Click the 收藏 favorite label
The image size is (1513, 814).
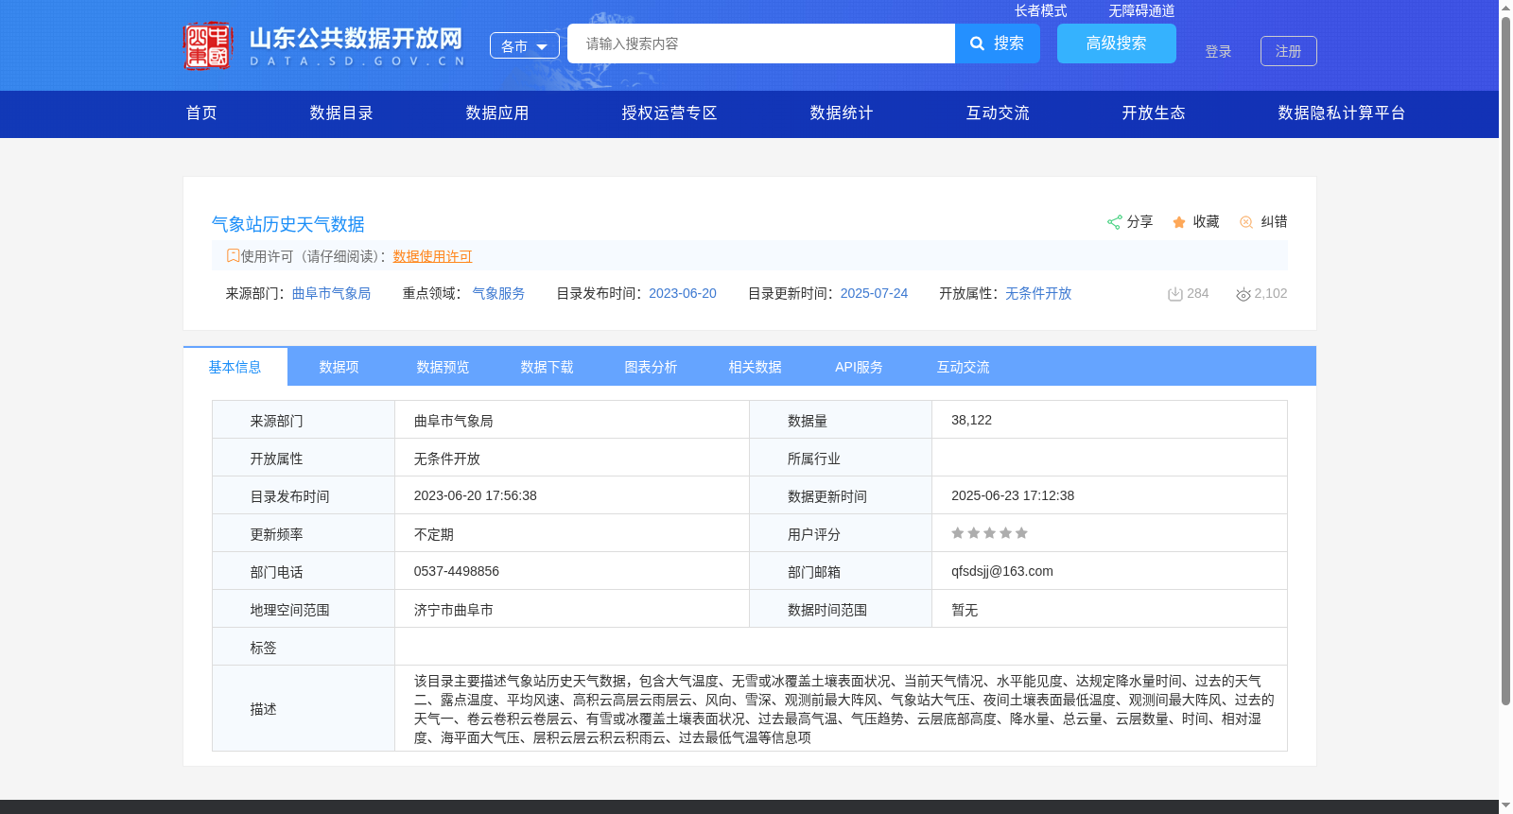pos(1206,221)
